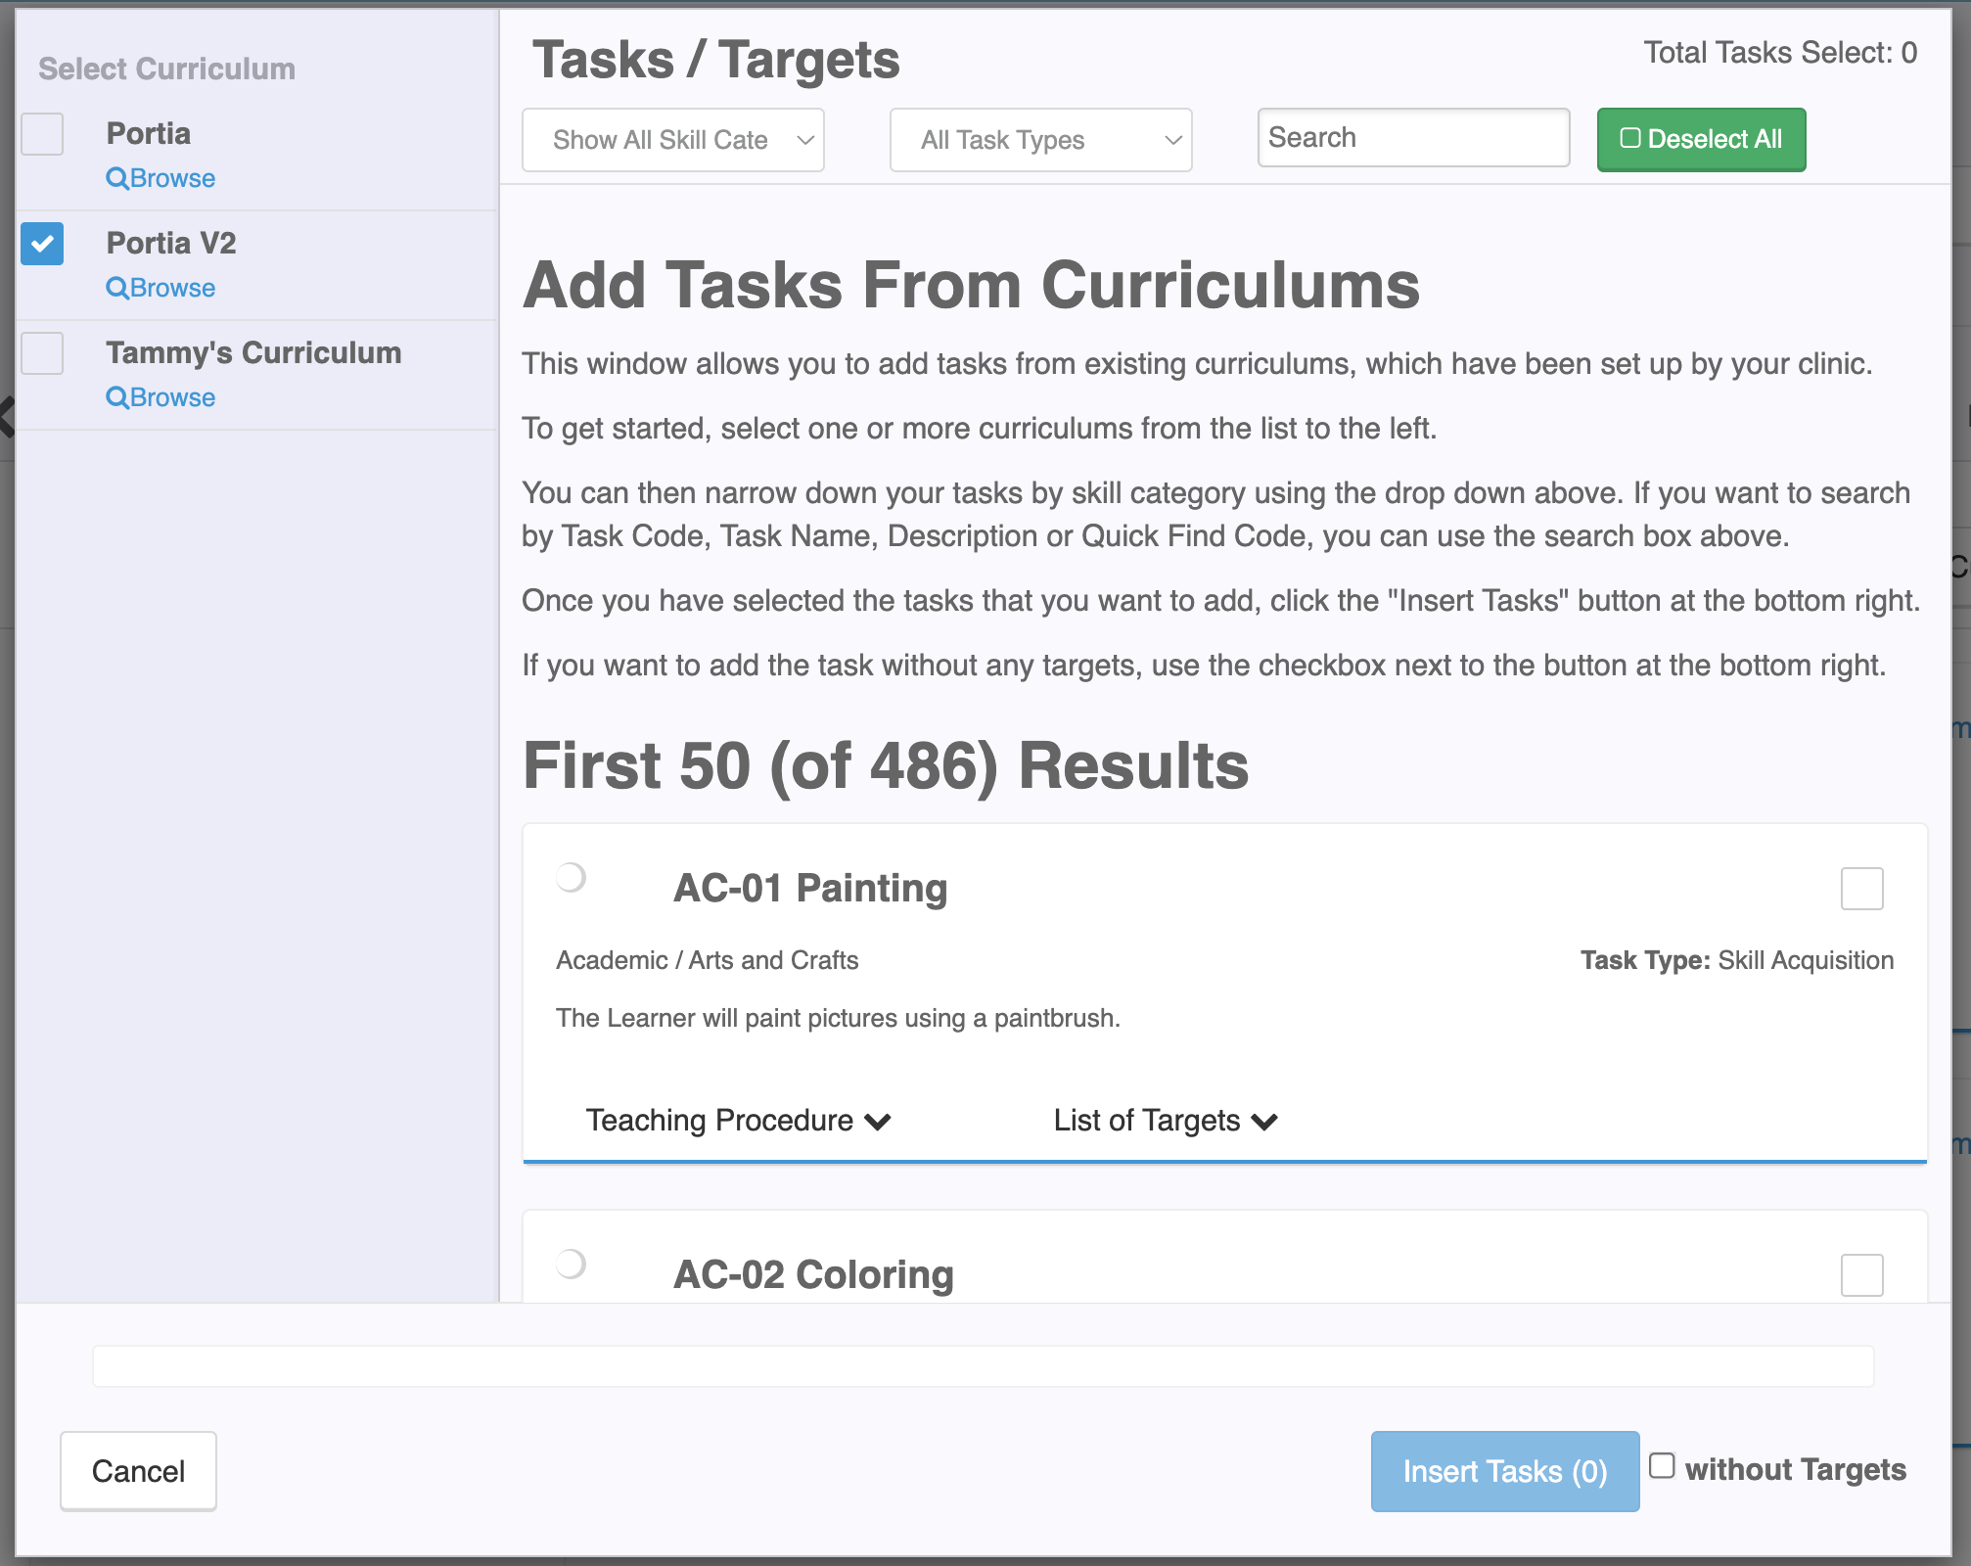1971x1566 pixels.
Task: Click the chevron icon after Teaching Procedure
Action: [x=878, y=1122]
